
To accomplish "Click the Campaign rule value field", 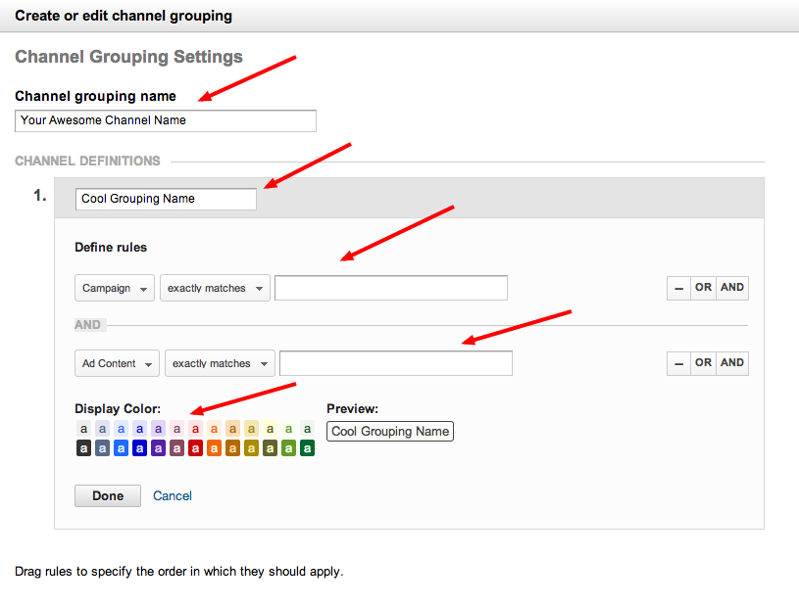I will pyautogui.click(x=391, y=288).
